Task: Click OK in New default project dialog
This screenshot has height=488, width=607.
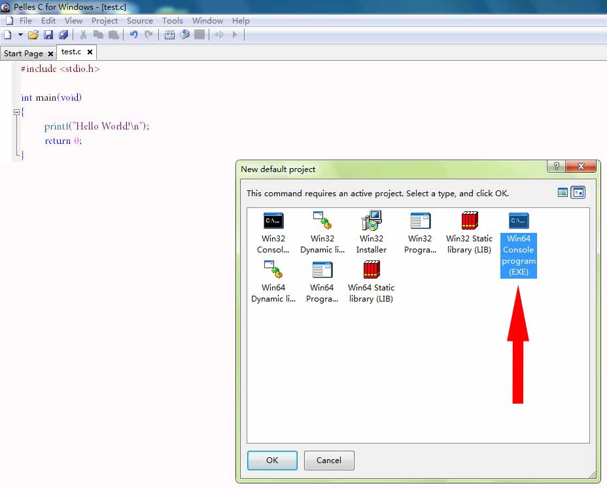Action: [272, 460]
